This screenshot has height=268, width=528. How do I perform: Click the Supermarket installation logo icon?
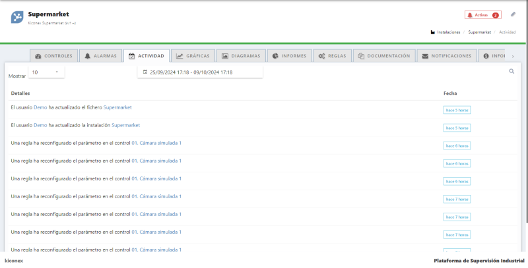[18, 17]
